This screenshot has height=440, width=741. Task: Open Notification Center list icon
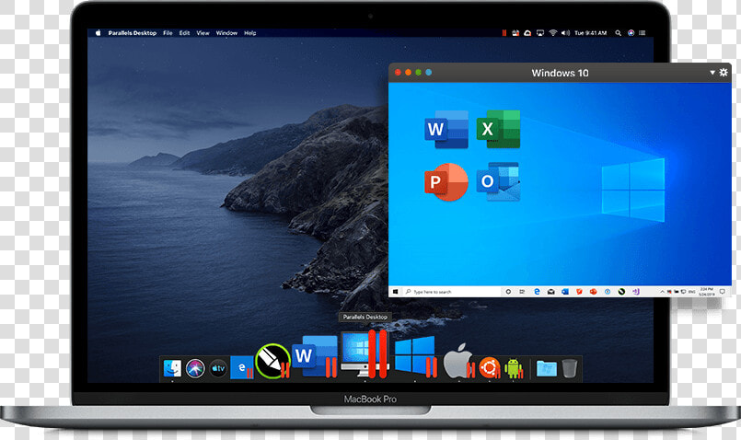[x=643, y=33]
